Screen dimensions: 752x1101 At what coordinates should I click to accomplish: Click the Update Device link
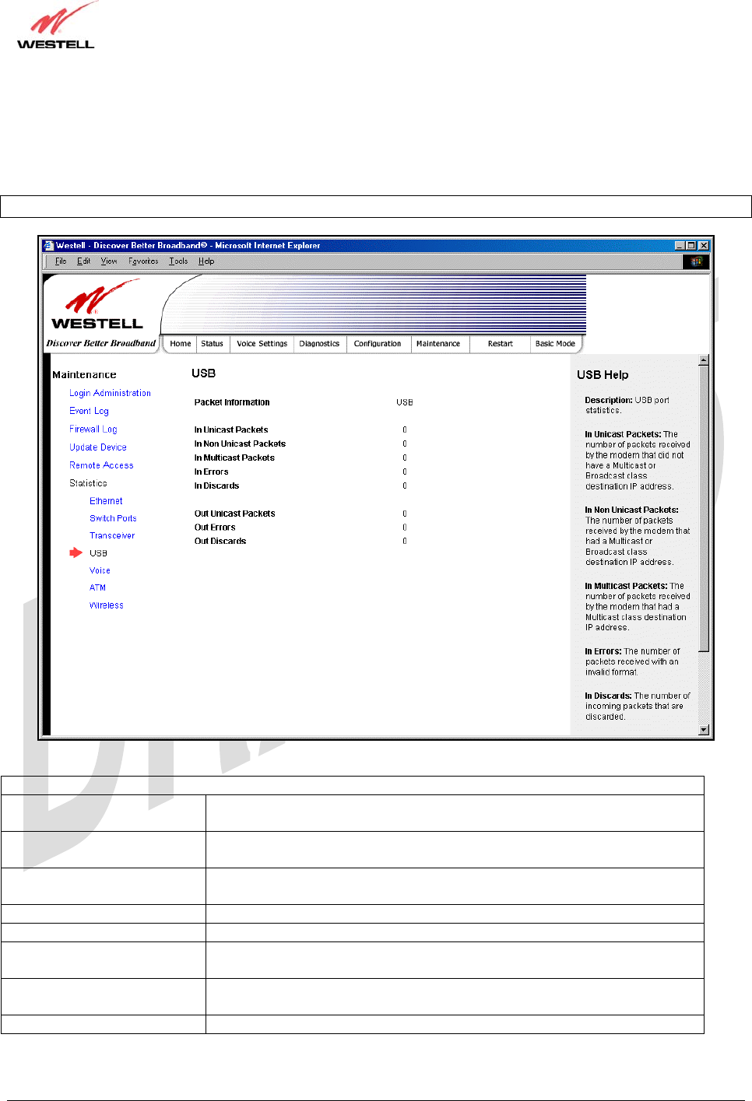click(x=97, y=447)
